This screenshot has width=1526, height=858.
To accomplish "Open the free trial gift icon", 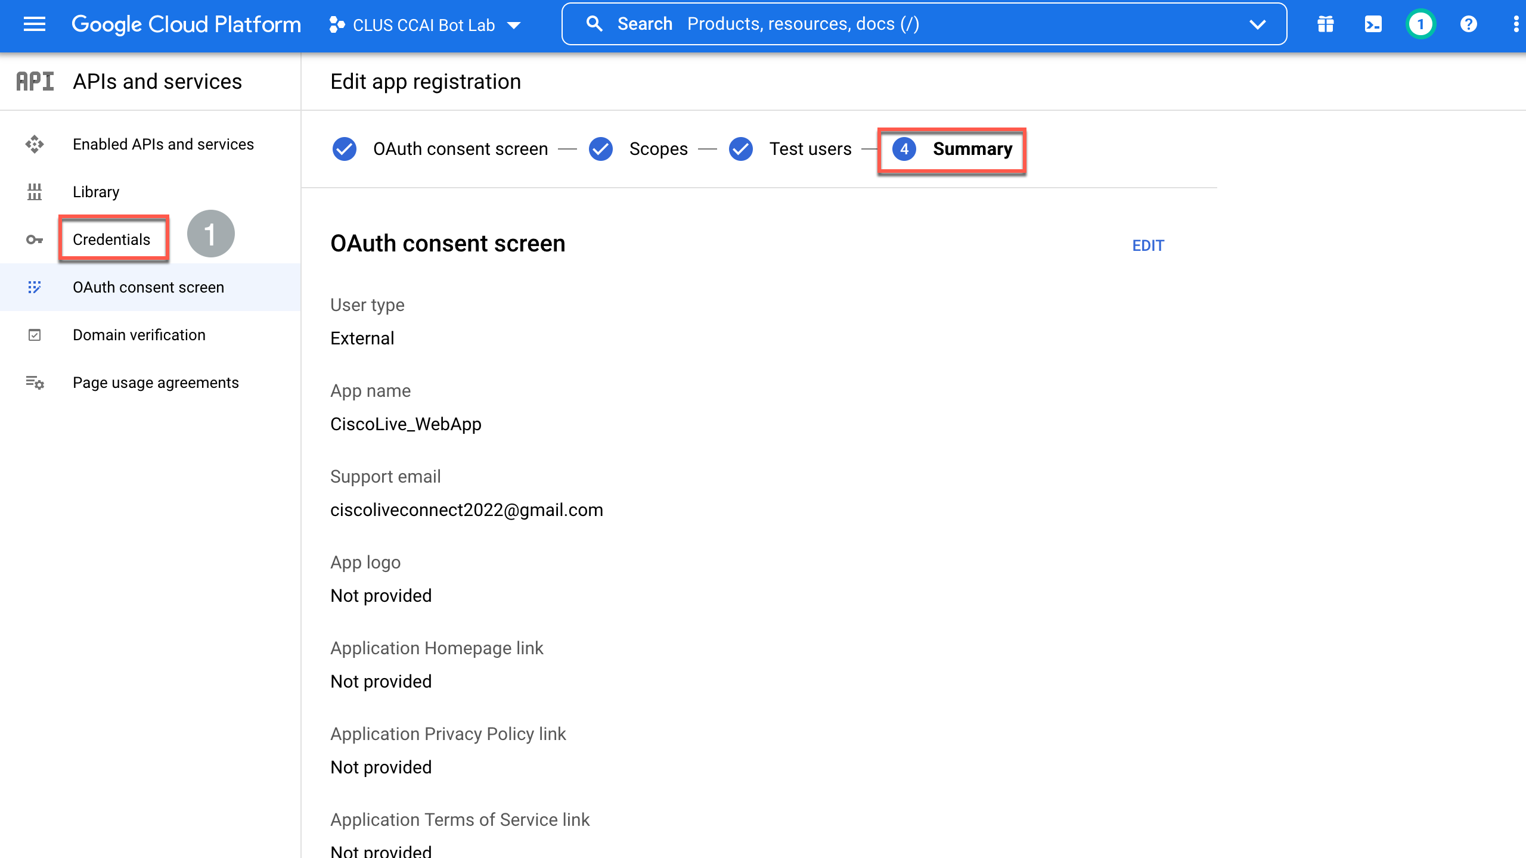I will coord(1326,24).
